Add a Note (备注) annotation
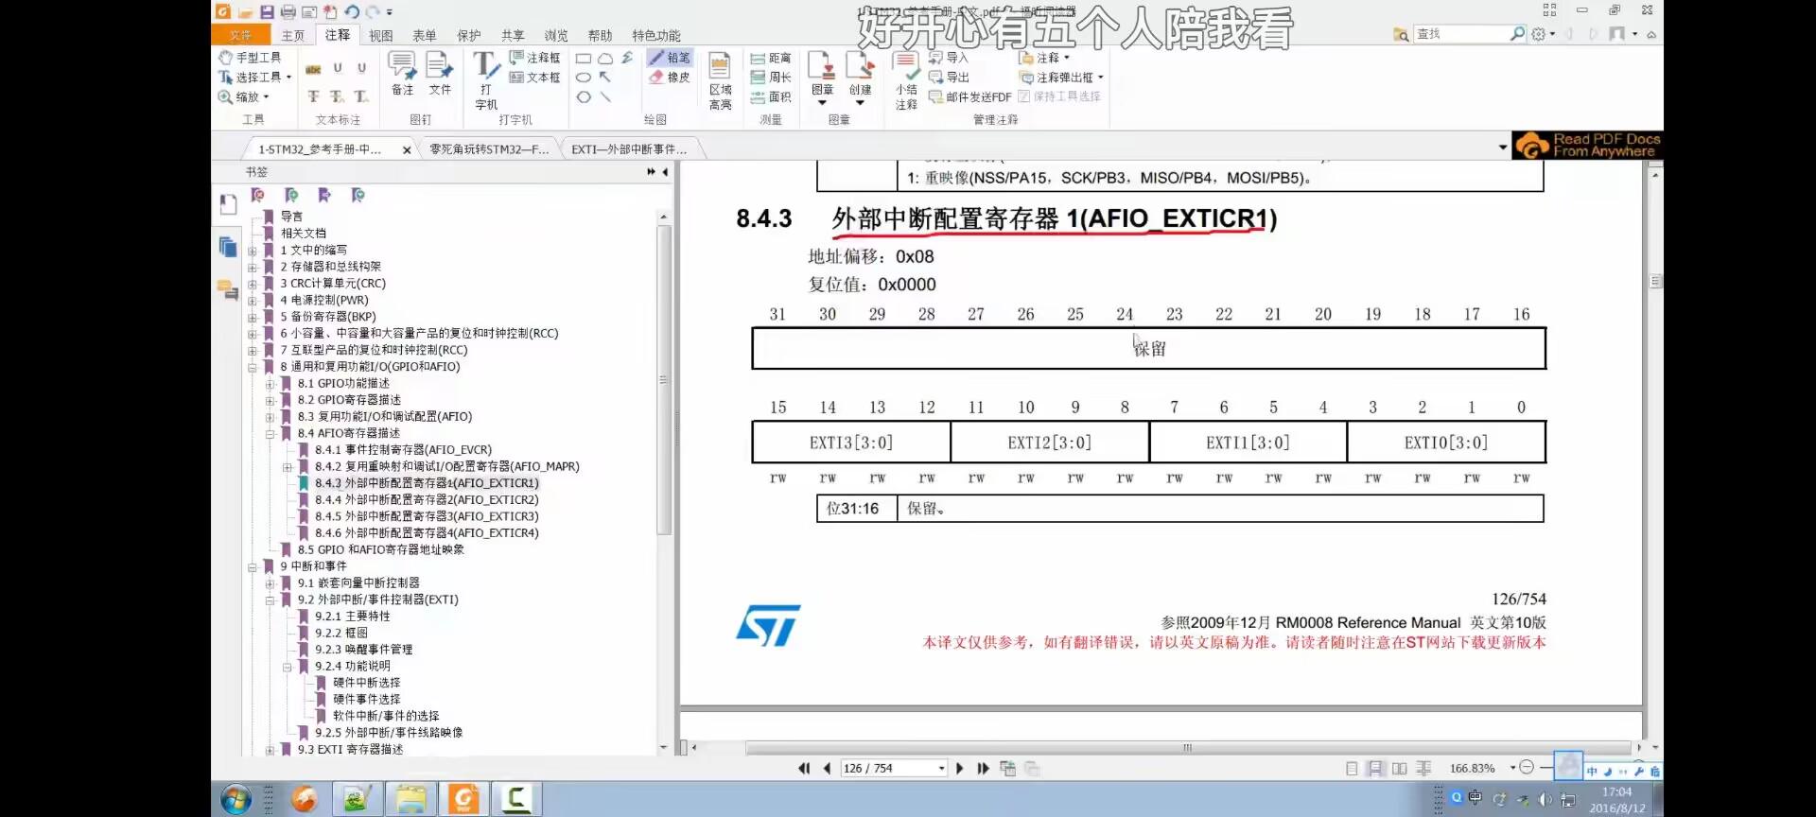This screenshot has height=817, width=1816. [403, 73]
